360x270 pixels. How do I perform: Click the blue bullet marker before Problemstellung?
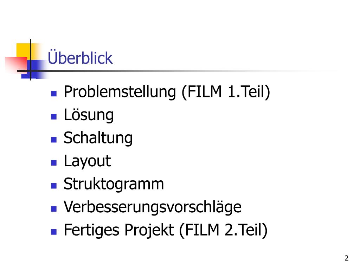(x=54, y=94)
